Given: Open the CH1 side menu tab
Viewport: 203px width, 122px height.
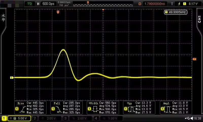Looking at the screenshot, I should point(199,19).
